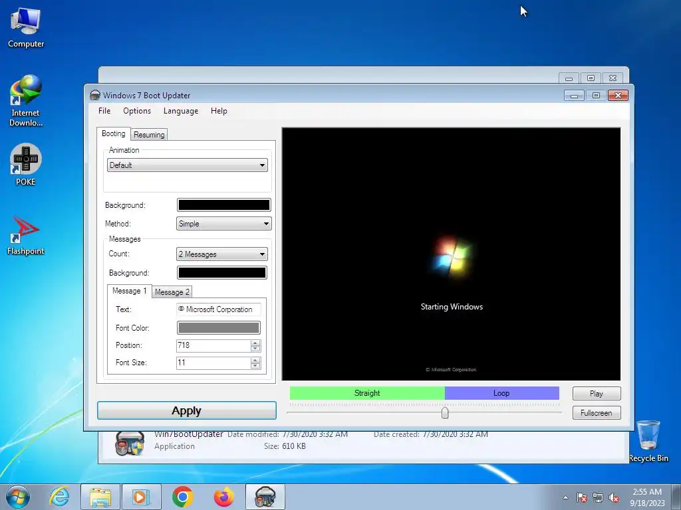Launch Firefox from the taskbar
Screen dimensions: 681x510
[x=223, y=497]
